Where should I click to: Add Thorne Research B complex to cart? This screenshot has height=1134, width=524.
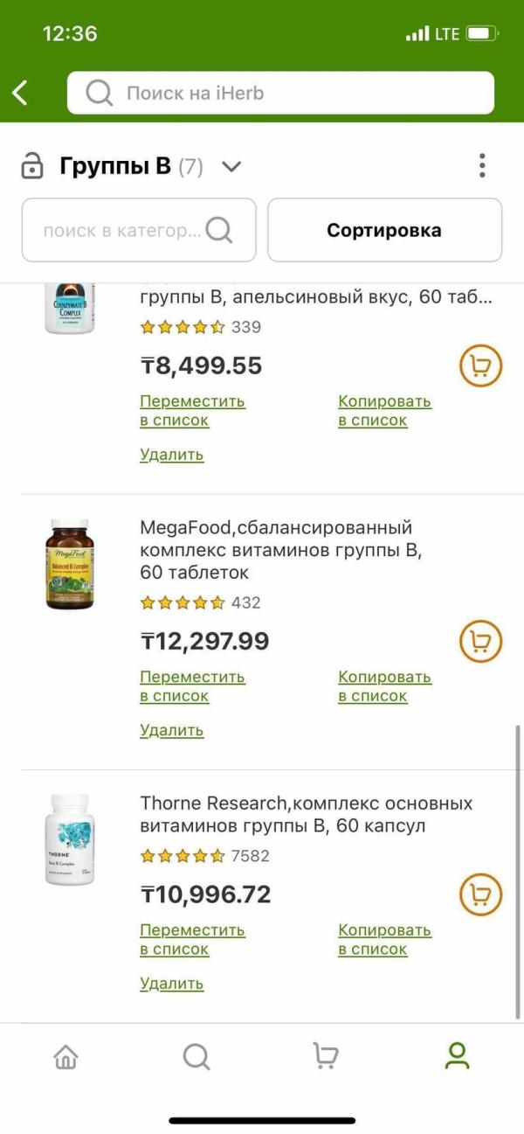click(480, 894)
